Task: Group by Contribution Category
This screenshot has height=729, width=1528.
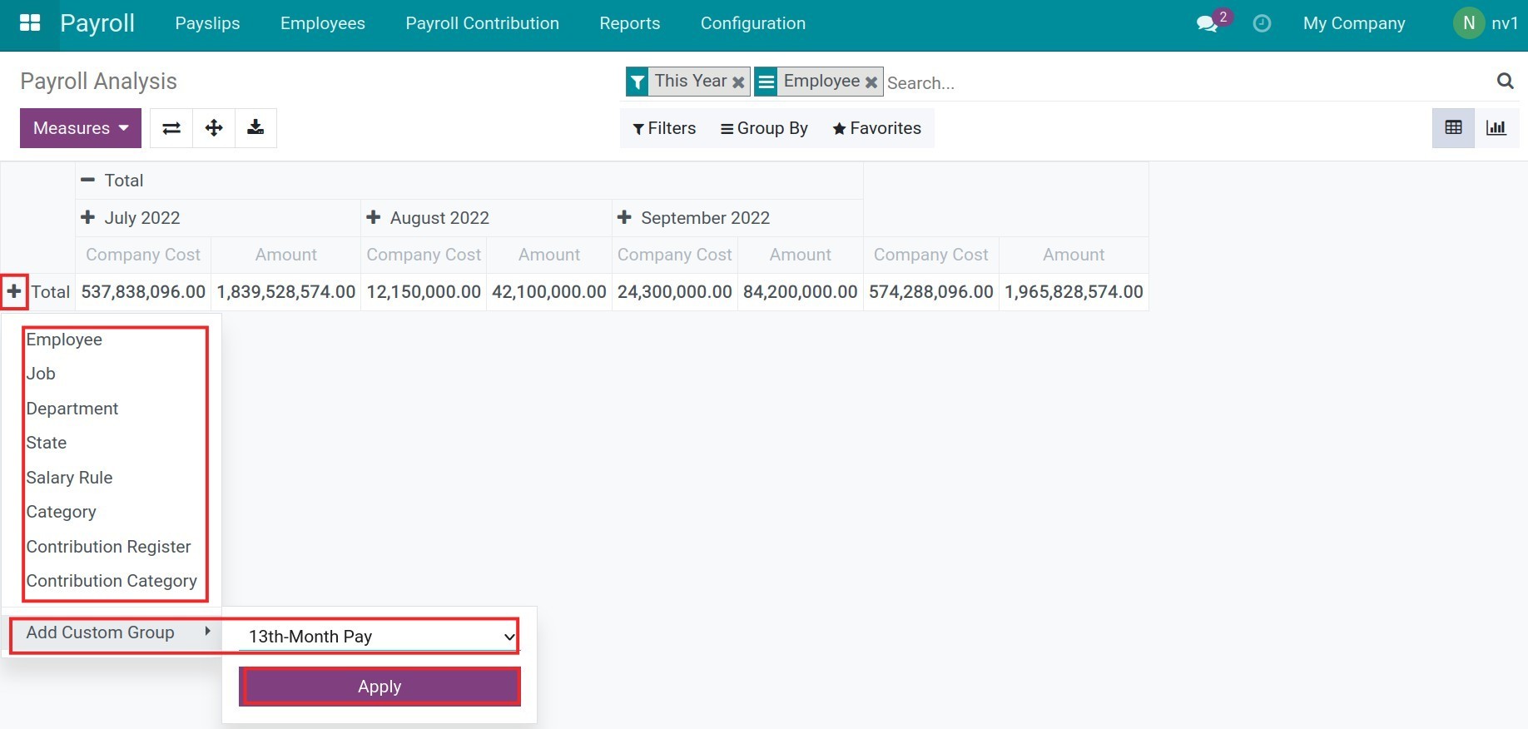Action: coord(112,581)
